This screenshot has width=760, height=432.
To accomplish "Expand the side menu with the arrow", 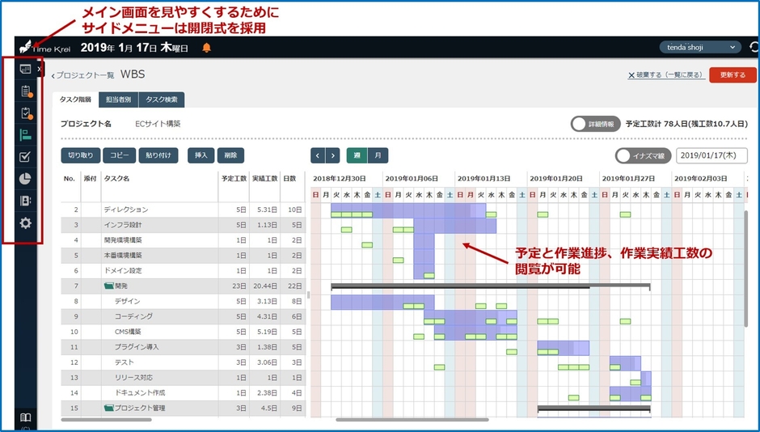I will tap(40, 70).
